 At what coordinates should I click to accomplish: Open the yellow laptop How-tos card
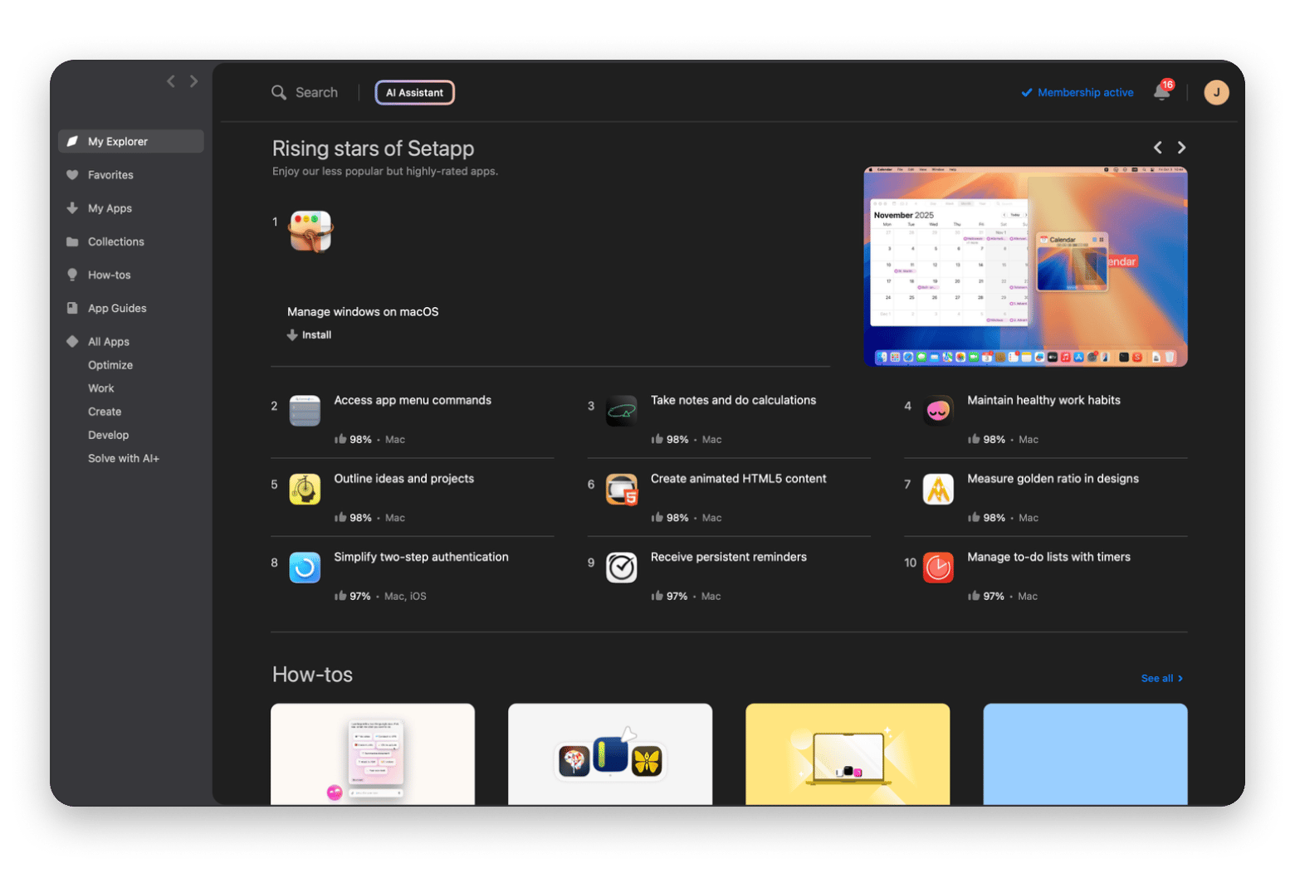(x=848, y=754)
